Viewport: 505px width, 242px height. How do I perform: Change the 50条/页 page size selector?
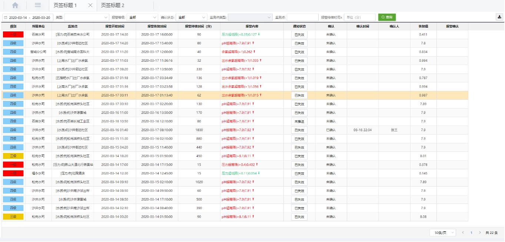pos(442,233)
